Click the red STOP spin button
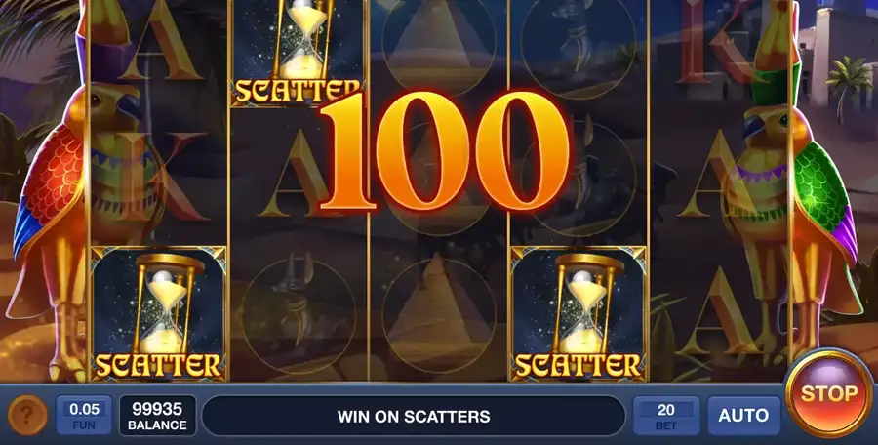 pyautogui.click(x=829, y=393)
